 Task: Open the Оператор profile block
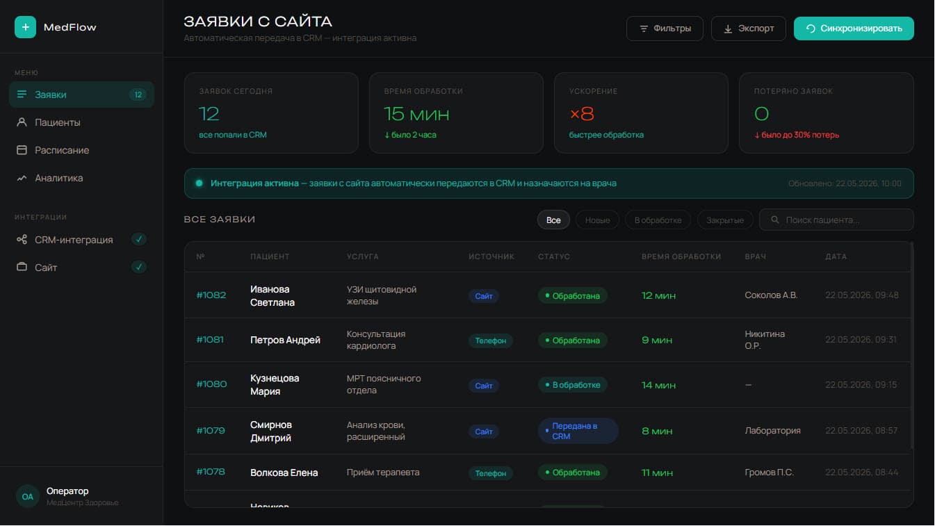(x=81, y=496)
